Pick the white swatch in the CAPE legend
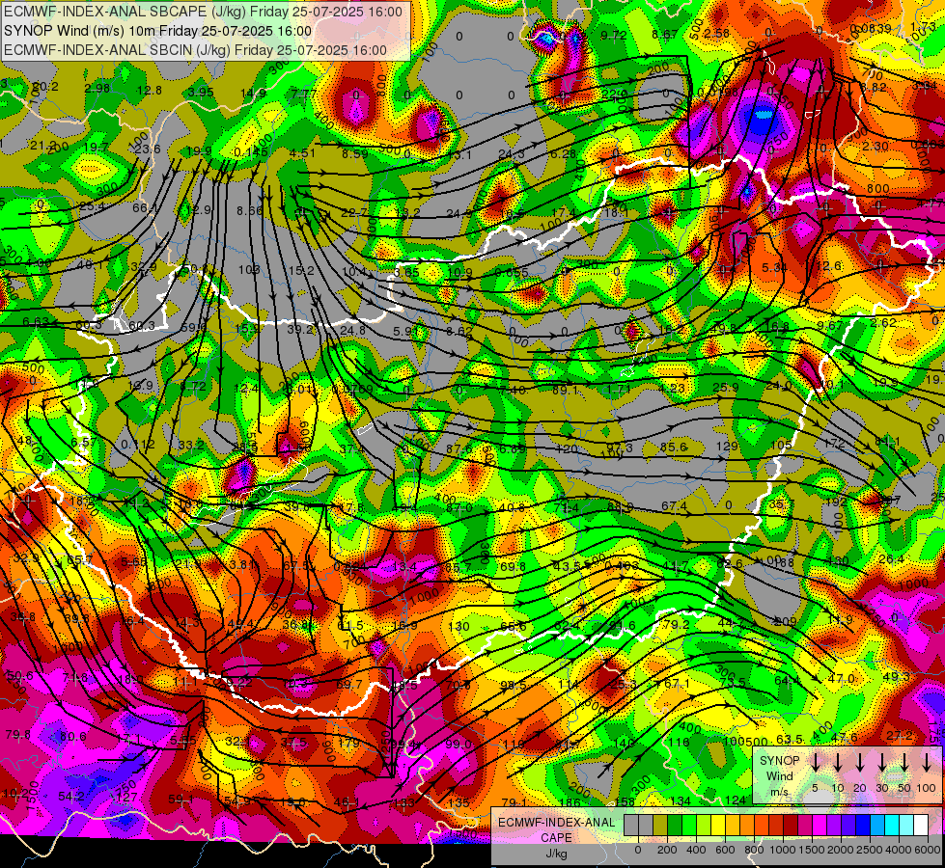 (921, 826)
